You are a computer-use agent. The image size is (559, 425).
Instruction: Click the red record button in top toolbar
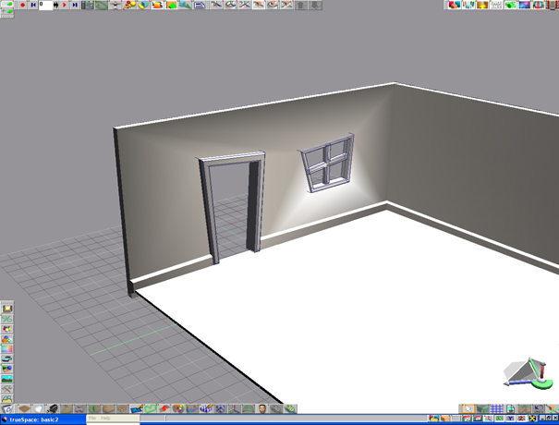point(23,6)
